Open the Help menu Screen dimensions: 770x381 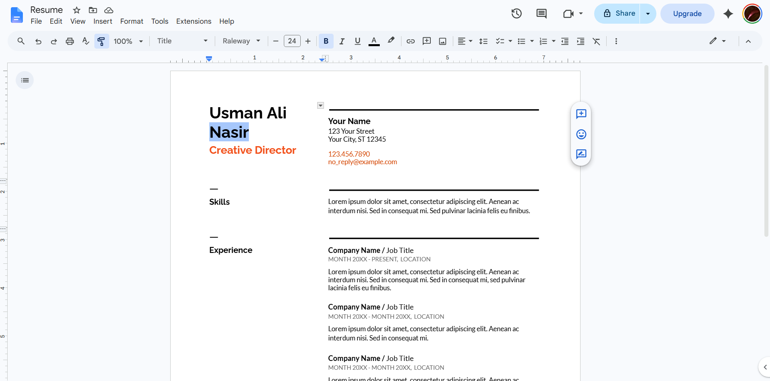click(226, 21)
